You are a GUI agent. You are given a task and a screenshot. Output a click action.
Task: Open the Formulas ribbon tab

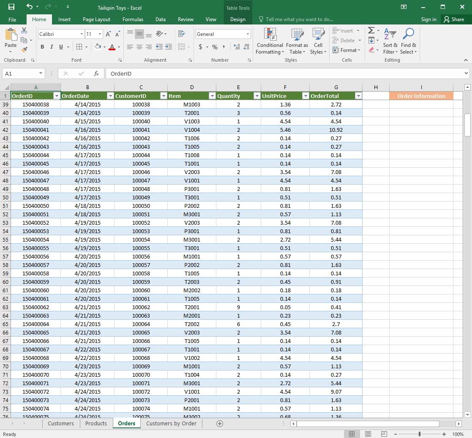pyautogui.click(x=133, y=19)
